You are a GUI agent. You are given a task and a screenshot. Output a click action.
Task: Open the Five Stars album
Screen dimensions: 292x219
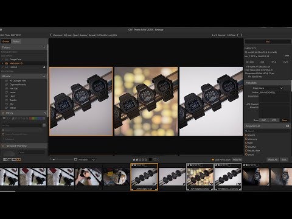click(x=14, y=88)
